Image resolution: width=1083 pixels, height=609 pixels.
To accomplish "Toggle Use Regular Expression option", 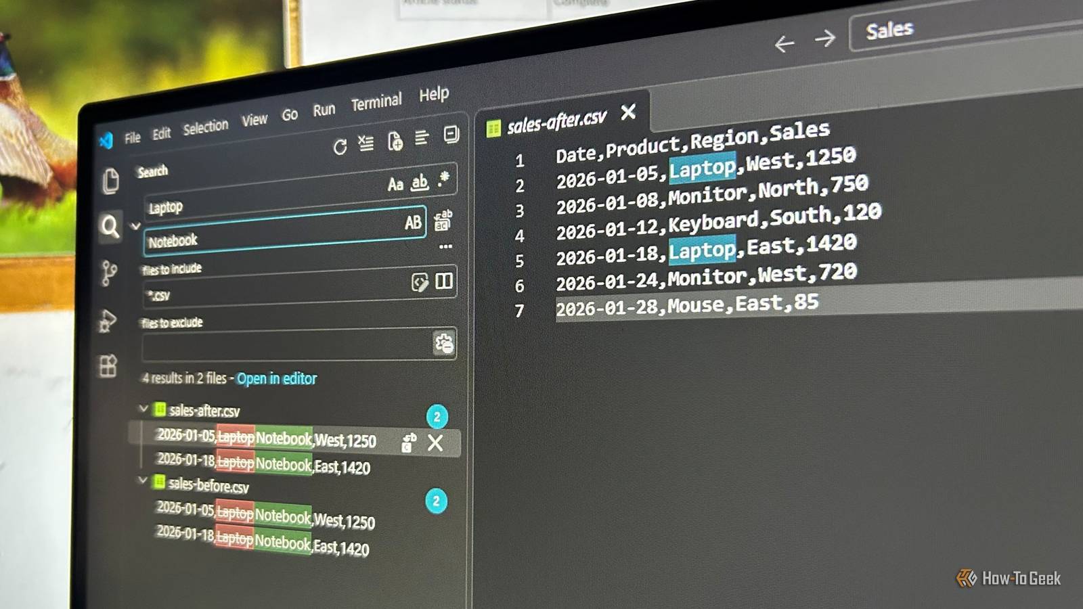I will 443,179.
